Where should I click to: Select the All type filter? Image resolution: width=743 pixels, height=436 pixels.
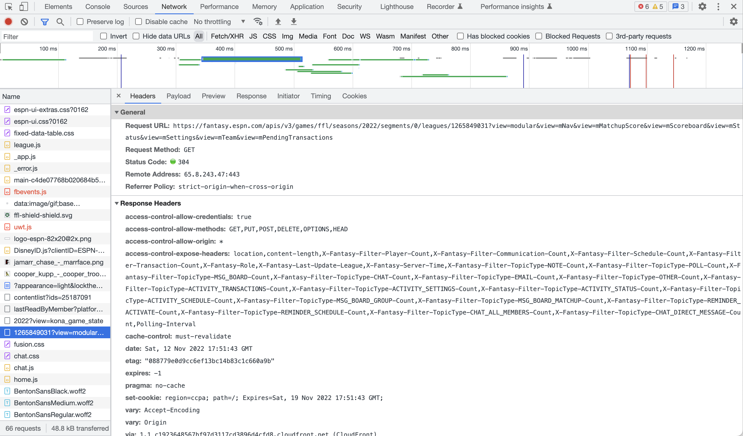199,36
